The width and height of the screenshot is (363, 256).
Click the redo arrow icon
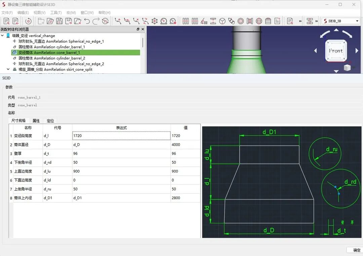pyautogui.click(x=96, y=21)
